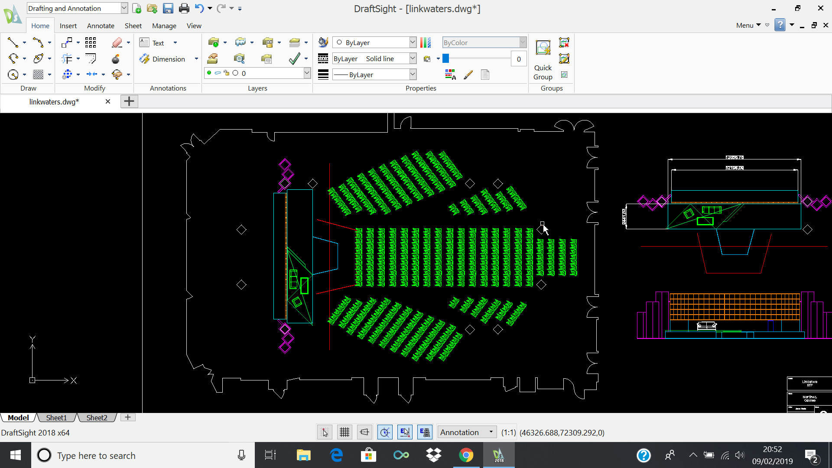
Task: Click the Hatch fill tool
Action: (38, 75)
